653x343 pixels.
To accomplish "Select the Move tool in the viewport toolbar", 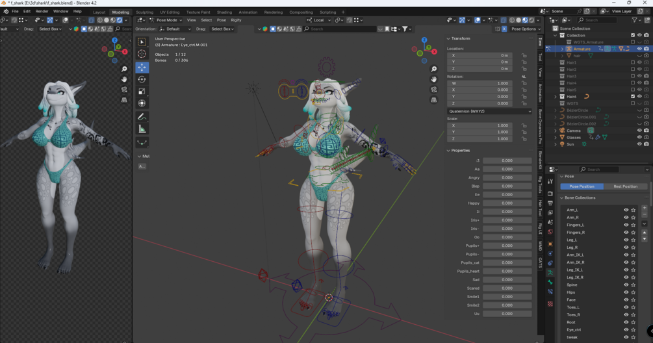I will (x=142, y=67).
